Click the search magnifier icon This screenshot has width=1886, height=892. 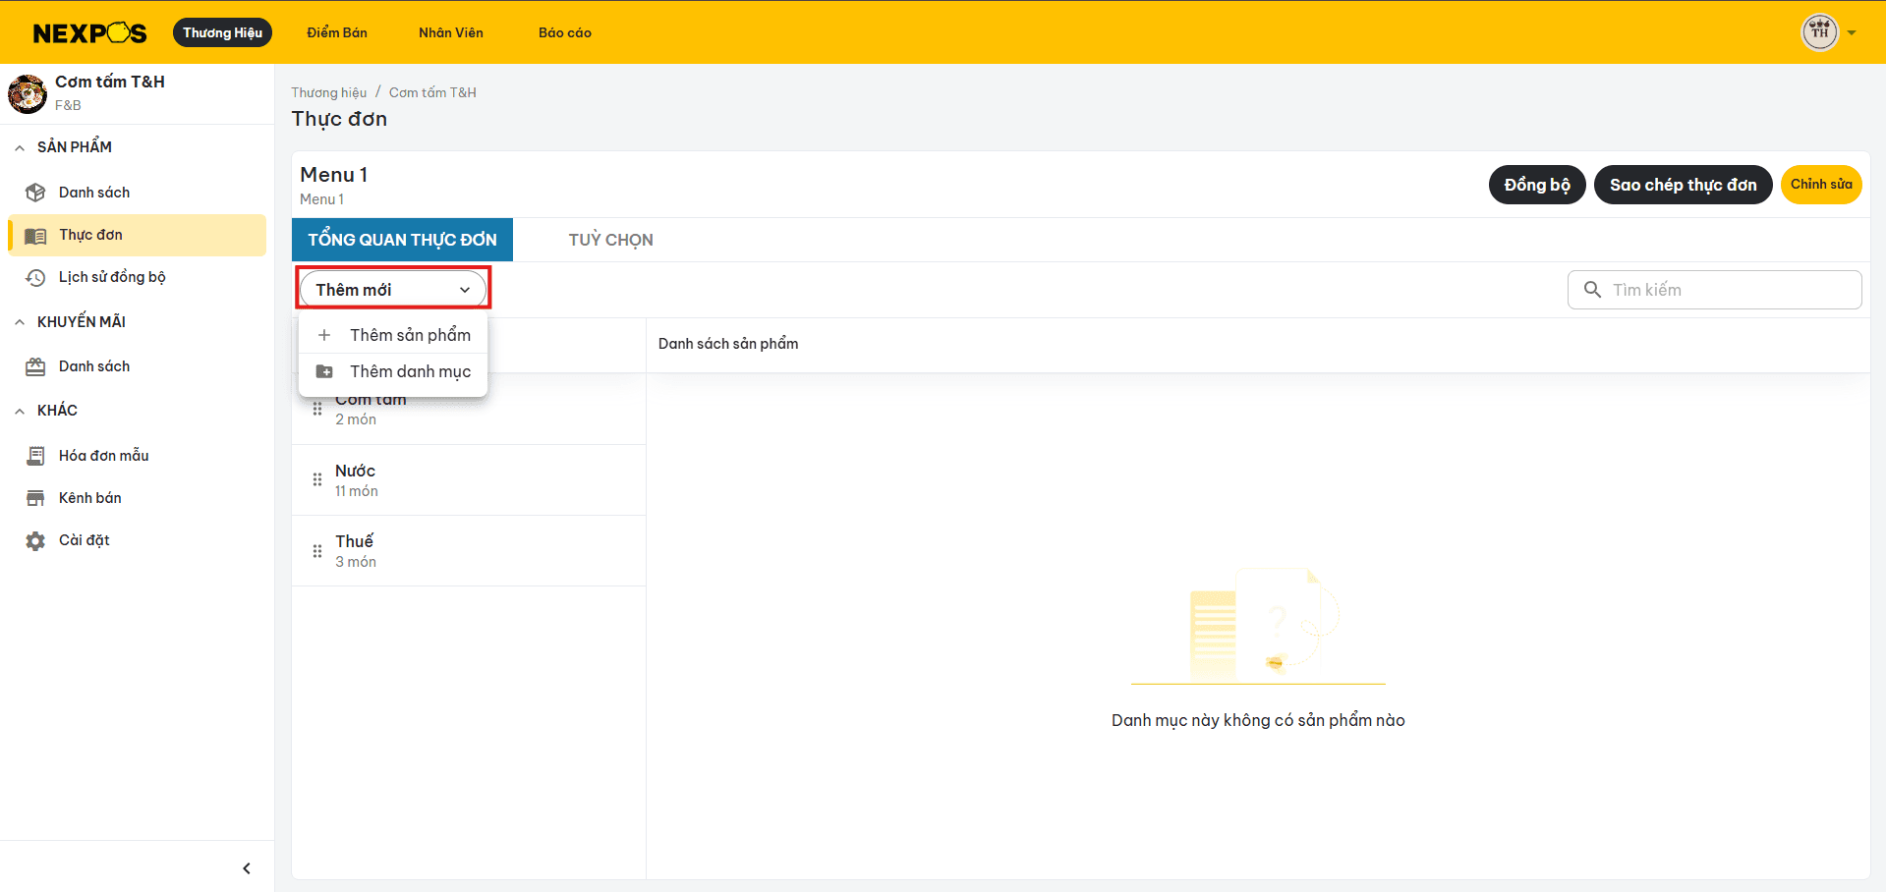tap(1593, 289)
